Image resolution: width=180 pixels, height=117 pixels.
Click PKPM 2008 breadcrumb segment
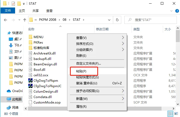(x=48, y=20)
